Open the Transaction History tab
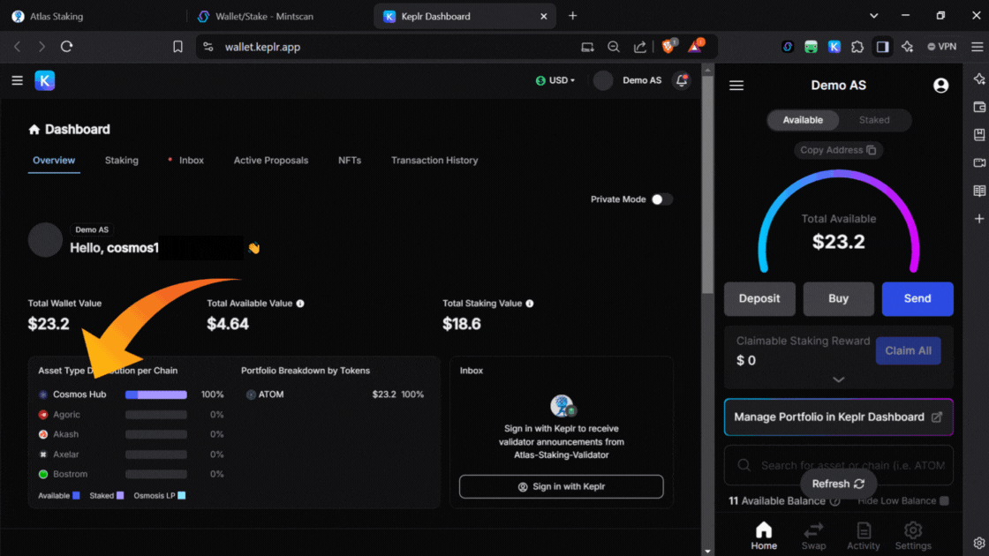The image size is (989, 556). pos(434,161)
